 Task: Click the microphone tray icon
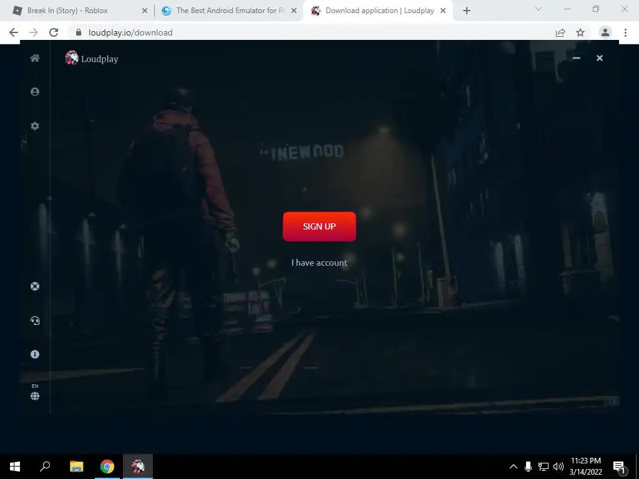(x=528, y=467)
